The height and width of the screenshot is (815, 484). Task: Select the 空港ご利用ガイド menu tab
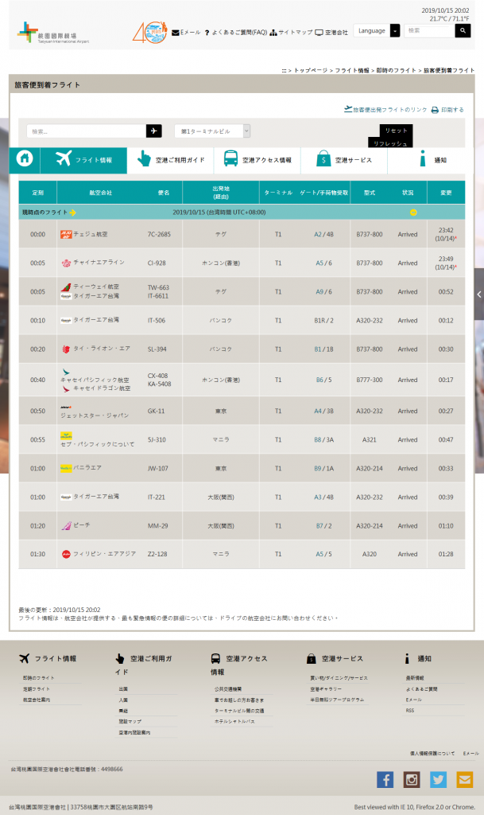[171, 160]
